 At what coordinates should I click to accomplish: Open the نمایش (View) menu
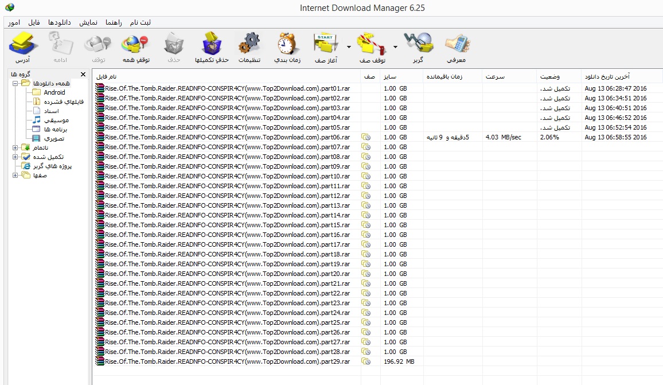click(88, 22)
